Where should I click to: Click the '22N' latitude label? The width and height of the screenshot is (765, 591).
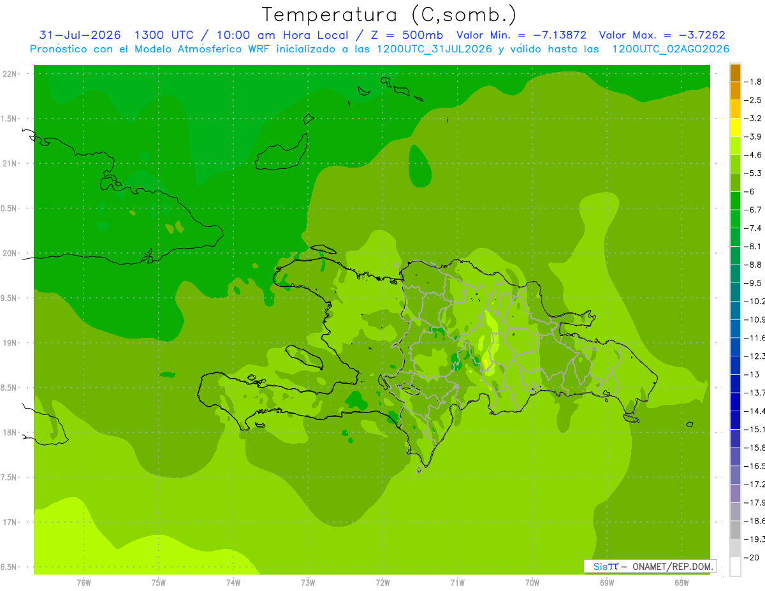pos(10,73)
